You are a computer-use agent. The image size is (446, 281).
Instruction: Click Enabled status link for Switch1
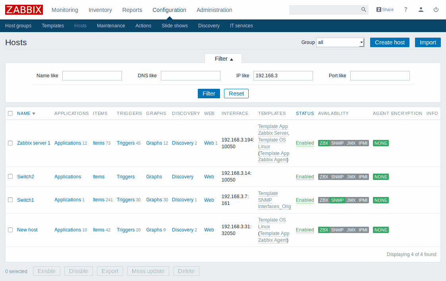(x=305, y=200)
